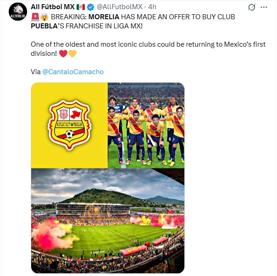The height and width of the screenshot is (276, 277).
Task: Open the All Fútbol MX profile avatar
Action: point(18,11)
